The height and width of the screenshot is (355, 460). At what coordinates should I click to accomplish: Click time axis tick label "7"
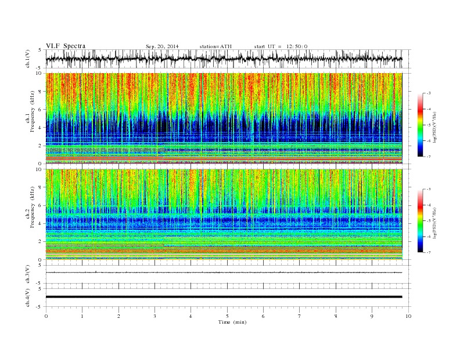tap(300, 316)
